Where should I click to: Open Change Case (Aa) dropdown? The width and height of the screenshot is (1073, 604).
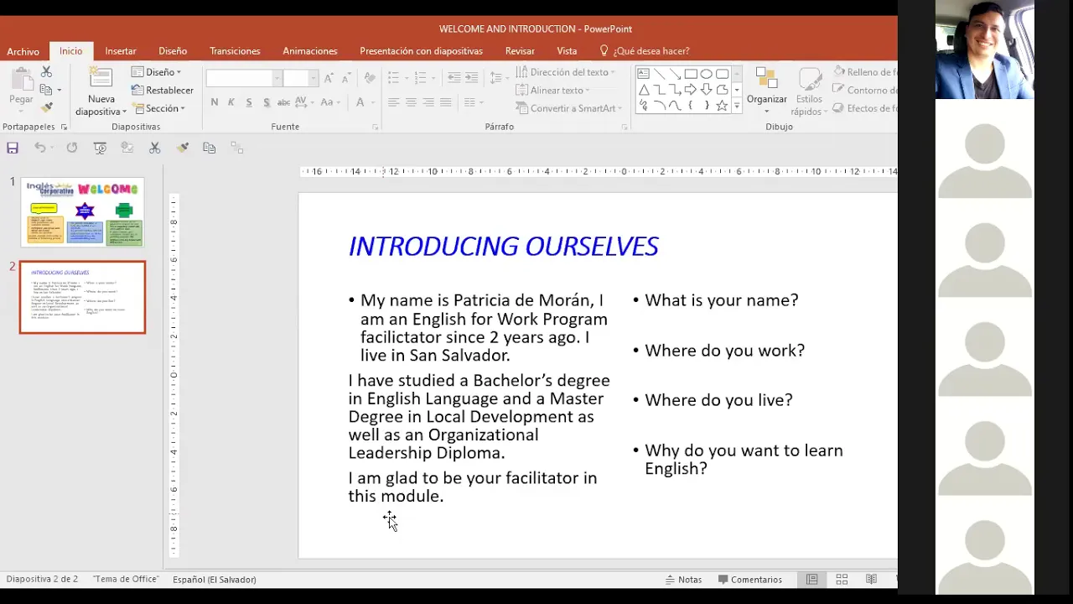(330, 102)
